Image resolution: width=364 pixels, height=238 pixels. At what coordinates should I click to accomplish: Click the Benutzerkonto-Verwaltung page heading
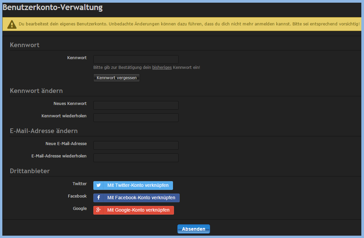[53, 8]
